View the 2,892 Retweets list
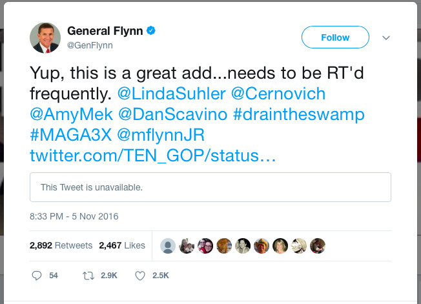This screenshot has height=304, width=421. click(x=61, y=245)
